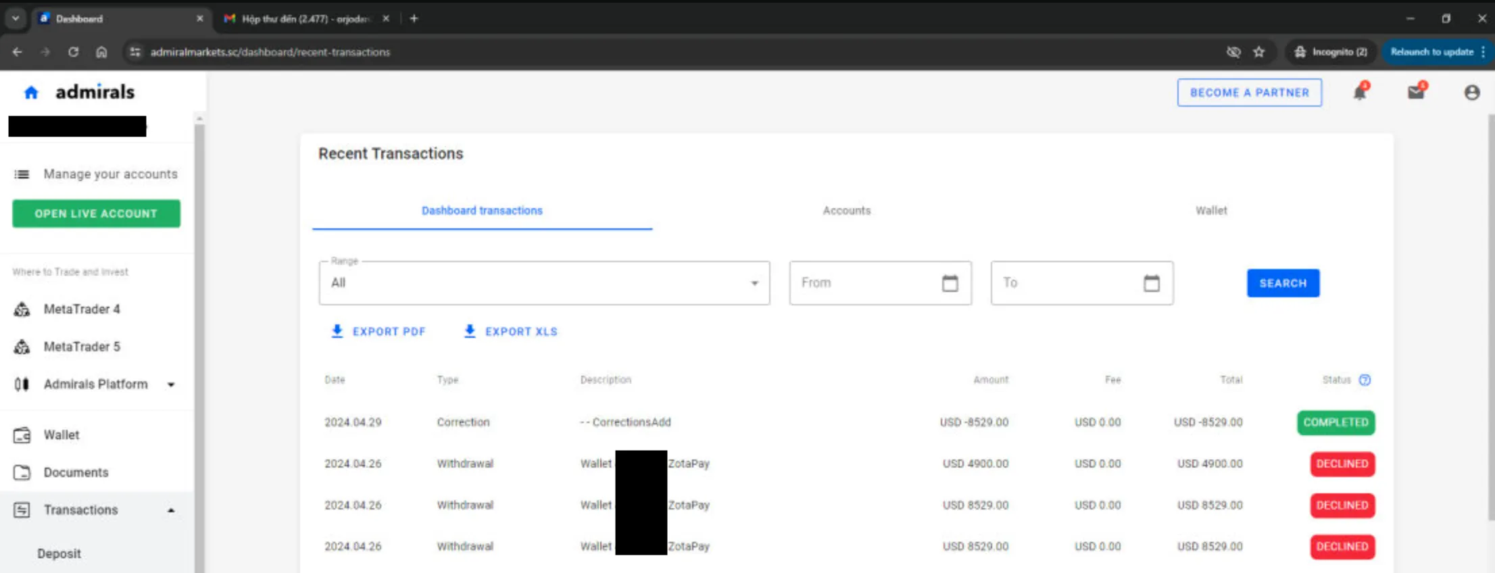
Task: Open the From date calendar icon
Action: coord(950,283)
